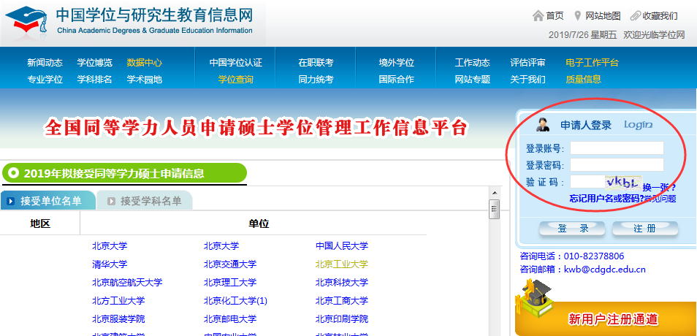This screenshot has height=336, width=697.
Task: Open 北京邮电大学 link
Action: [230, 318]
